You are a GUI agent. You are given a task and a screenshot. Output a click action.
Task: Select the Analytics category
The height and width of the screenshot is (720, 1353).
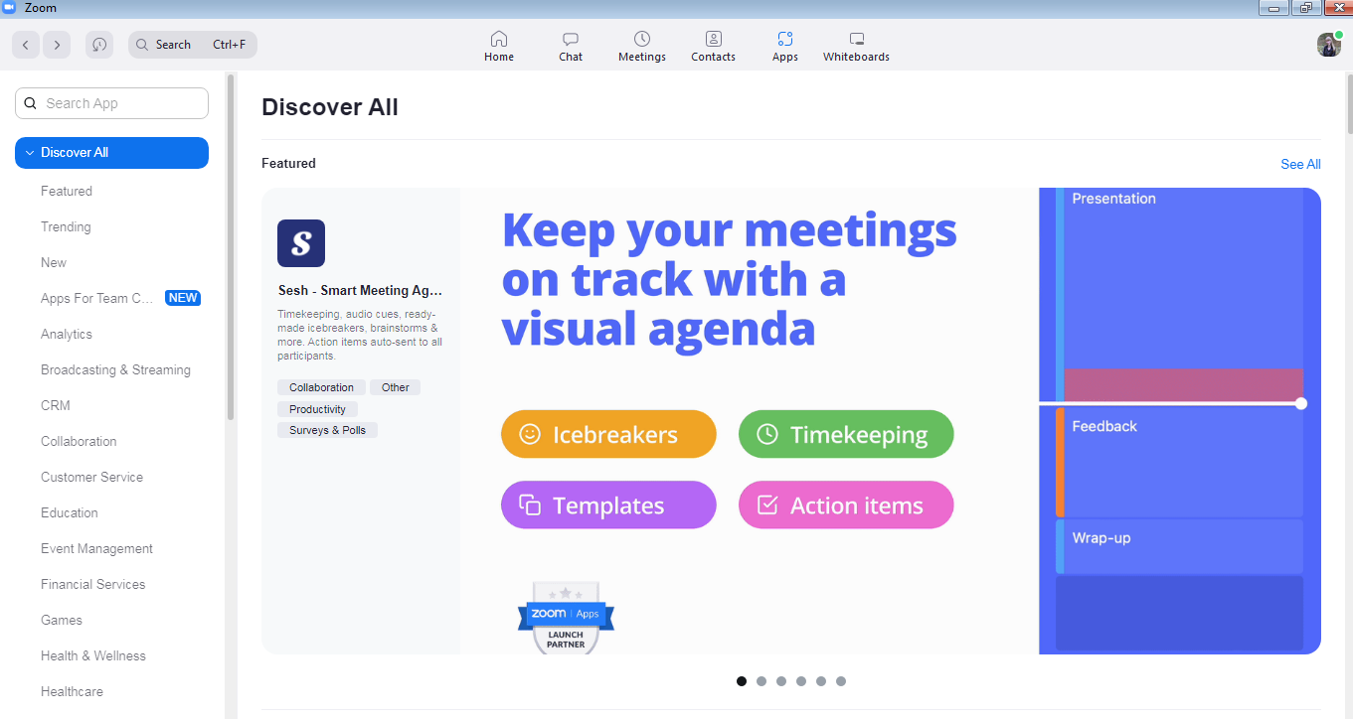67,334
